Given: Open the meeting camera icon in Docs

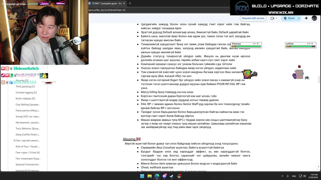Looking at the screenshot, I should click(x=272, y=18).
